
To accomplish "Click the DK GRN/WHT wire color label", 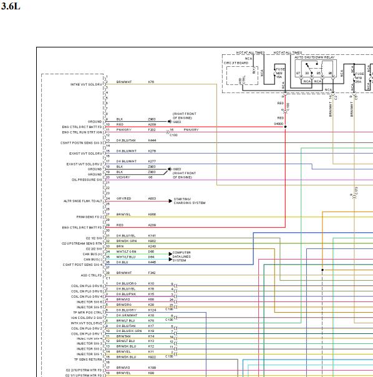I will (127, 315).
